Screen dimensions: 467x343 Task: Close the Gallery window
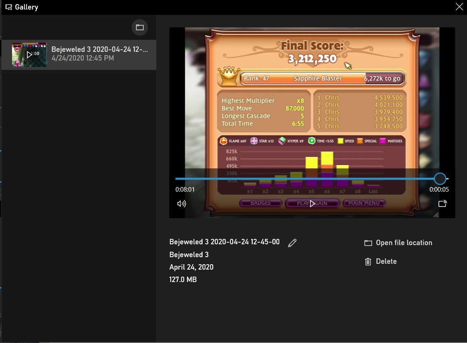[x=459, y=7]
